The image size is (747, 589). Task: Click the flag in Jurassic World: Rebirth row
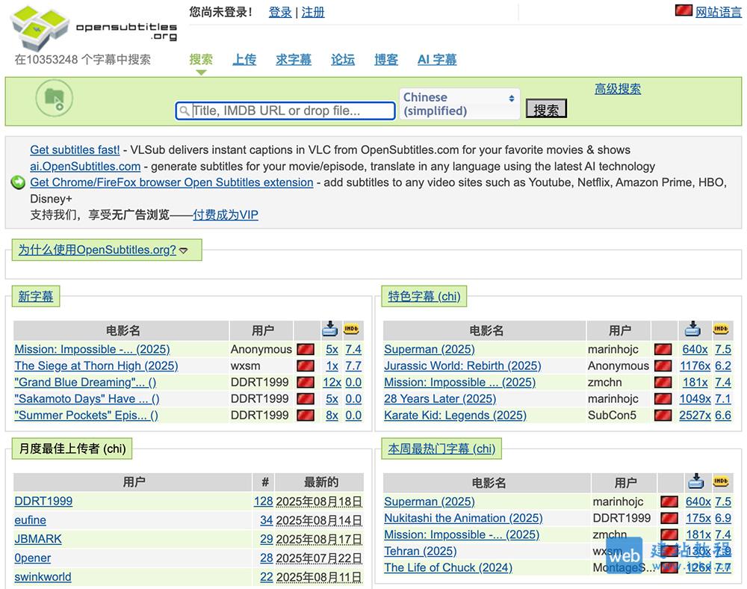click(663, 366)
